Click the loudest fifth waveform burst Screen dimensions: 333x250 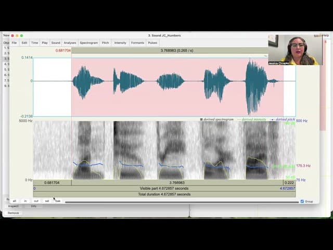click(x=257, y=87)
